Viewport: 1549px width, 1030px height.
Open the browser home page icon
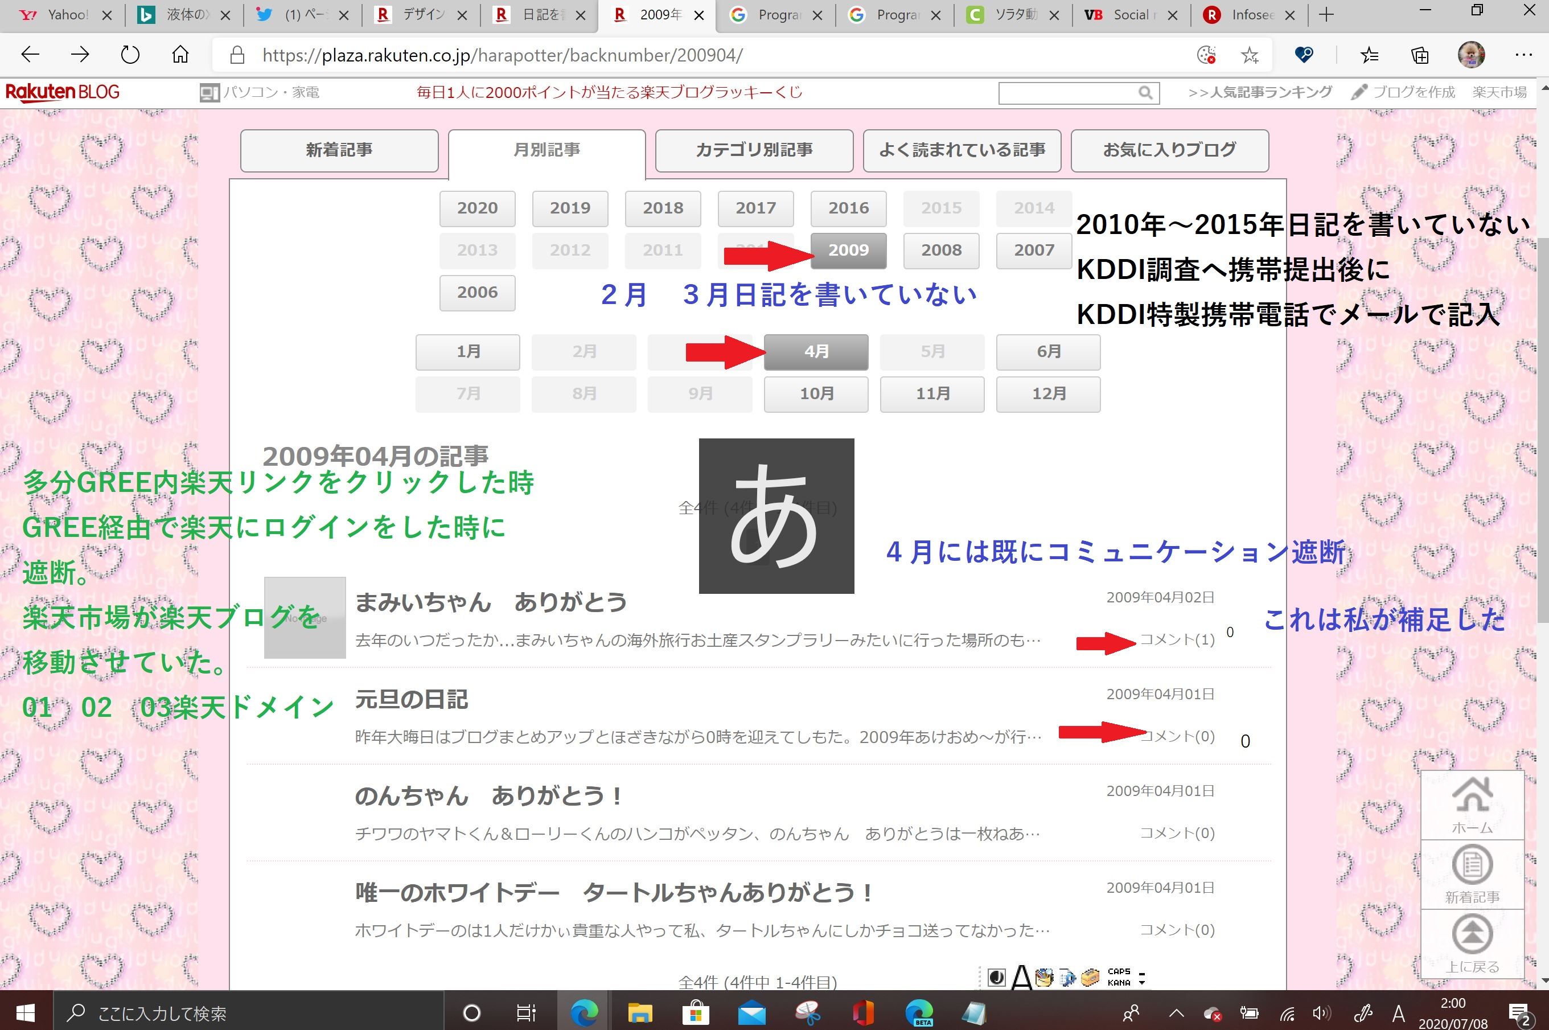pos(180,55)
